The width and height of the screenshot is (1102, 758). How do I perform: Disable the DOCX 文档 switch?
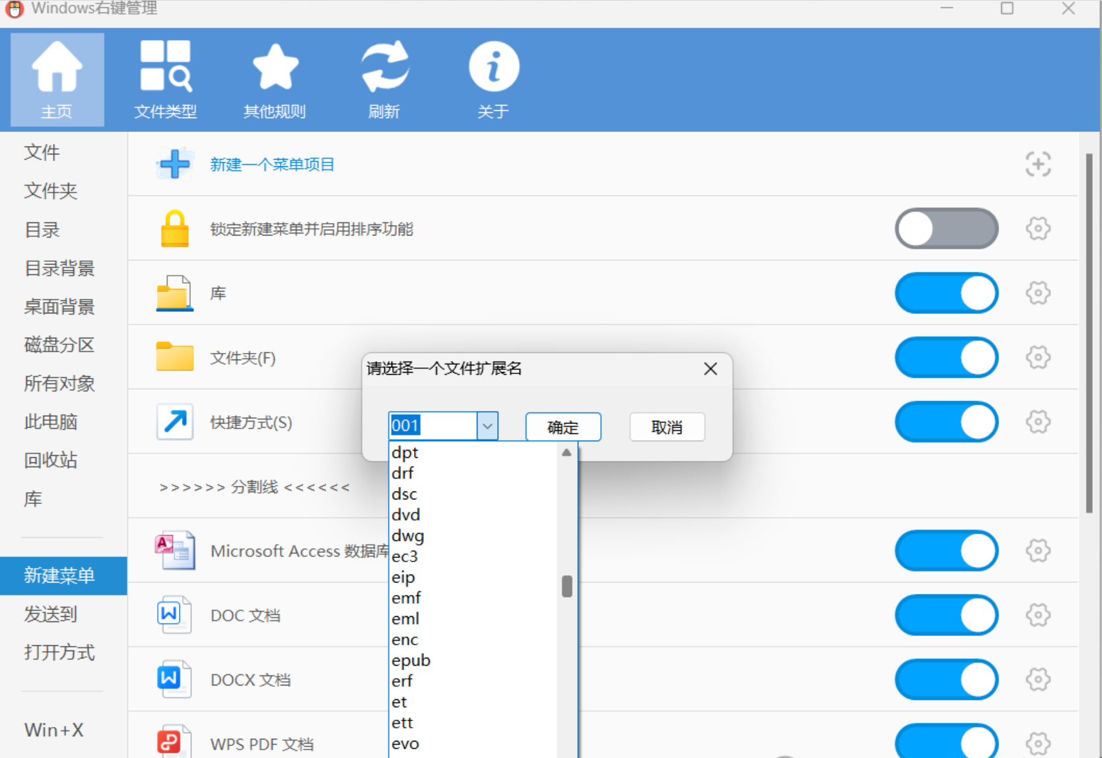[x=946, y=678]
